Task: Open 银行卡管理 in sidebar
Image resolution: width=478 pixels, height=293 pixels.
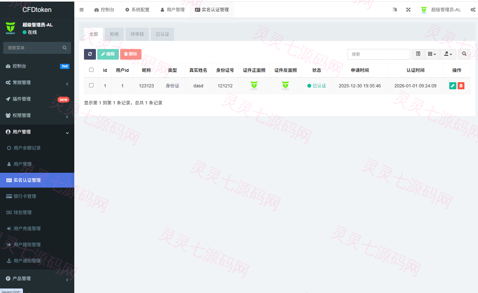Action: [37, 196]
